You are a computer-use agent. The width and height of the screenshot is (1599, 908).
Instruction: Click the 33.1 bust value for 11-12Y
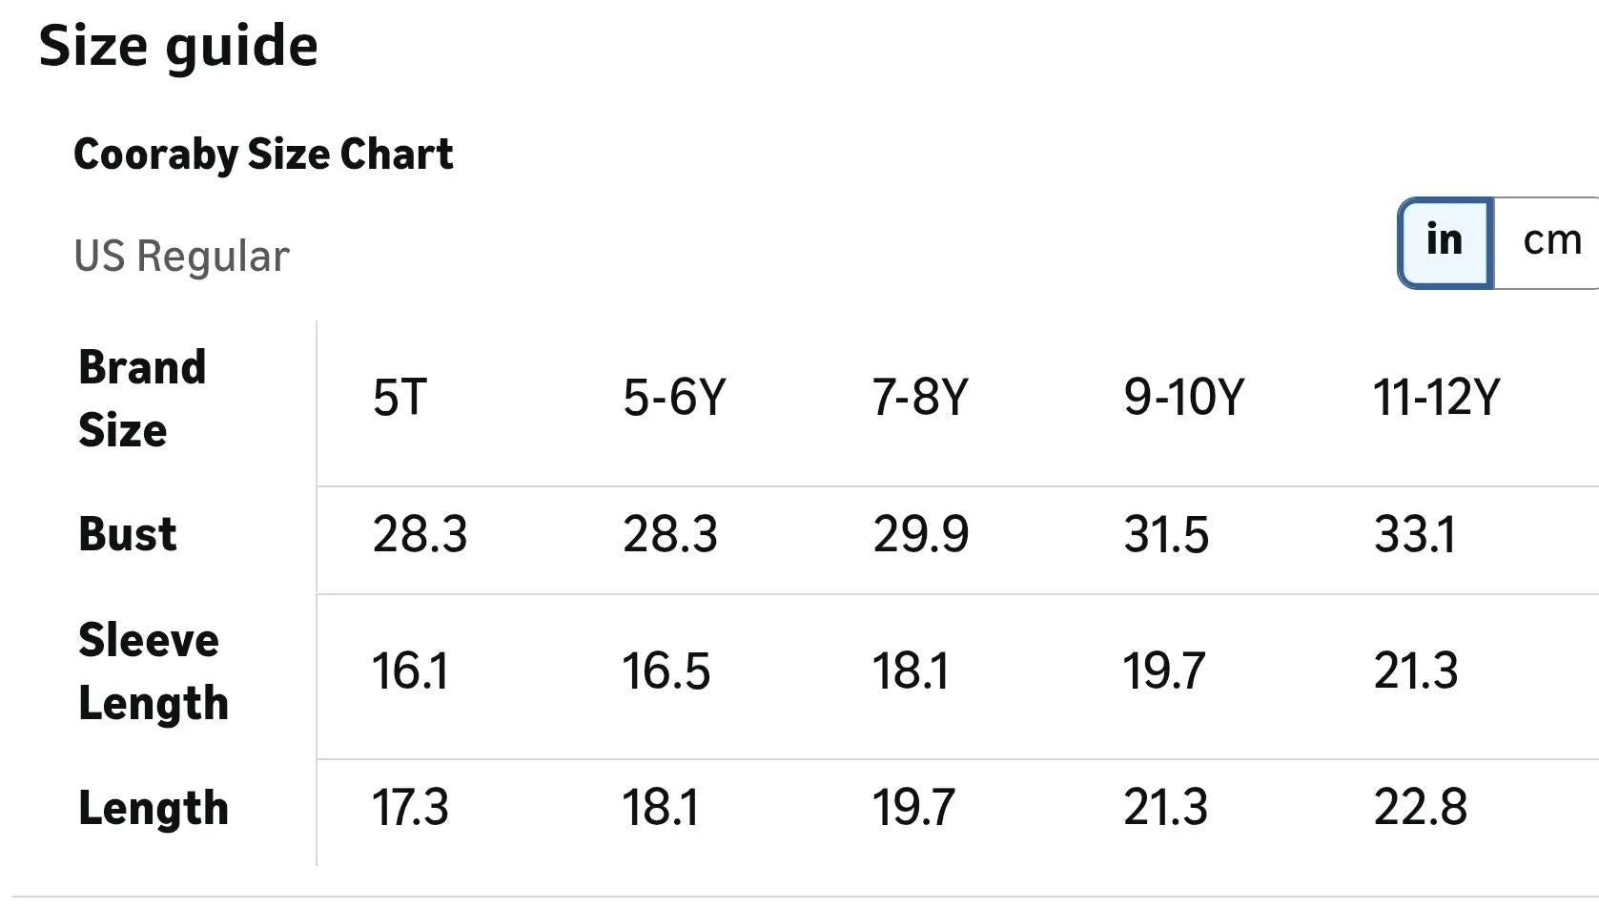coord(1415,535)
